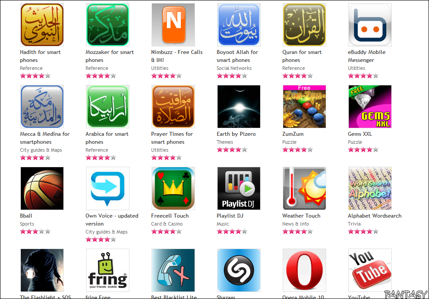Select the Opera Mobile red O icon

(x=304, y=270)
